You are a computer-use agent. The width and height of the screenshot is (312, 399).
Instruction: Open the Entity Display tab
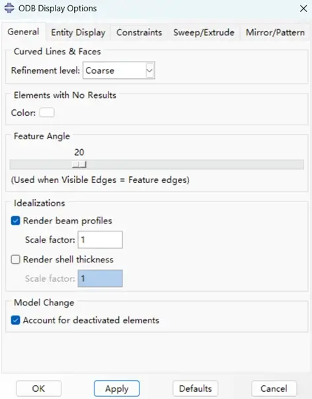[x=78, y=32]
